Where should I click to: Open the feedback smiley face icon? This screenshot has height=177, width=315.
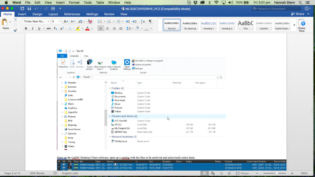coord(307,9)
